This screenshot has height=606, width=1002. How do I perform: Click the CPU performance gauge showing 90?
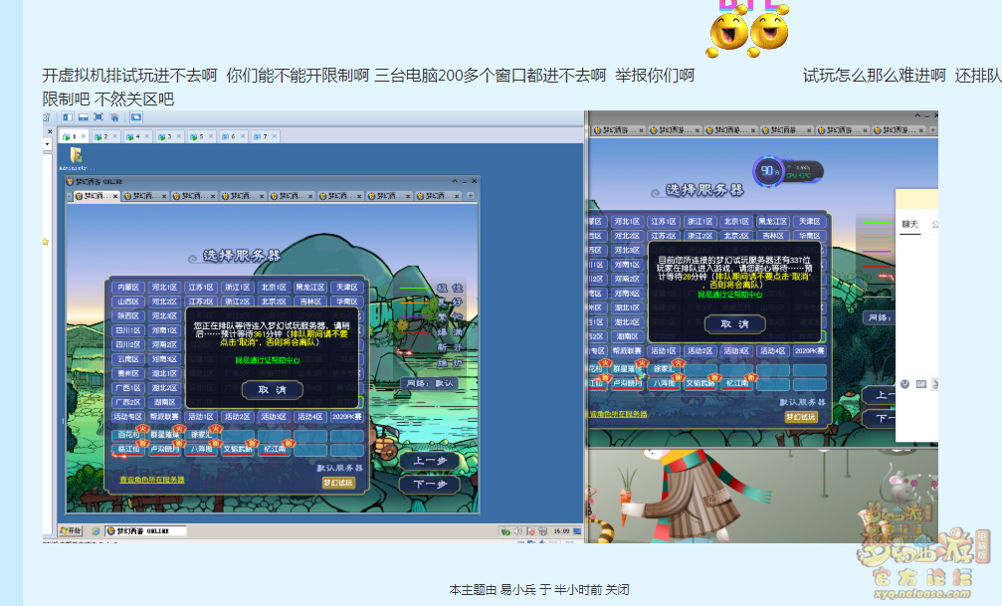click(x=768, y=171)
